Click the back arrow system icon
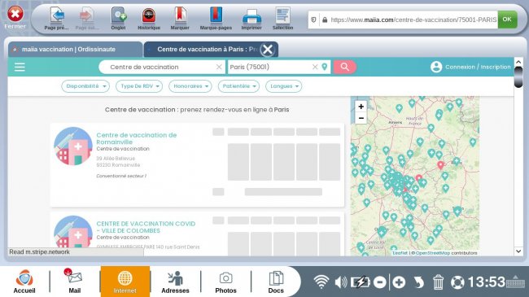Image resolution: width=529 pixels, height=297 pixels. (x=418, y=282)
